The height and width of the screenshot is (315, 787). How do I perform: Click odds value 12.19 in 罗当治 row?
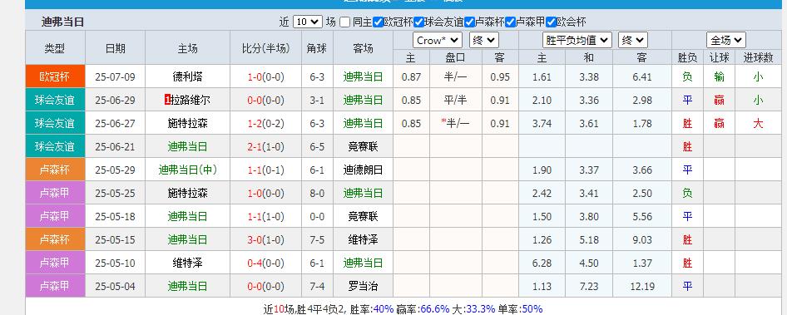[642, 287]
